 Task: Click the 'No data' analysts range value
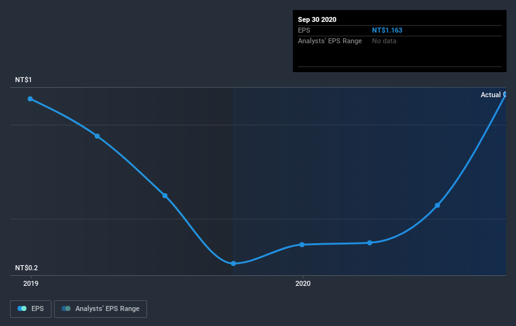384,41
